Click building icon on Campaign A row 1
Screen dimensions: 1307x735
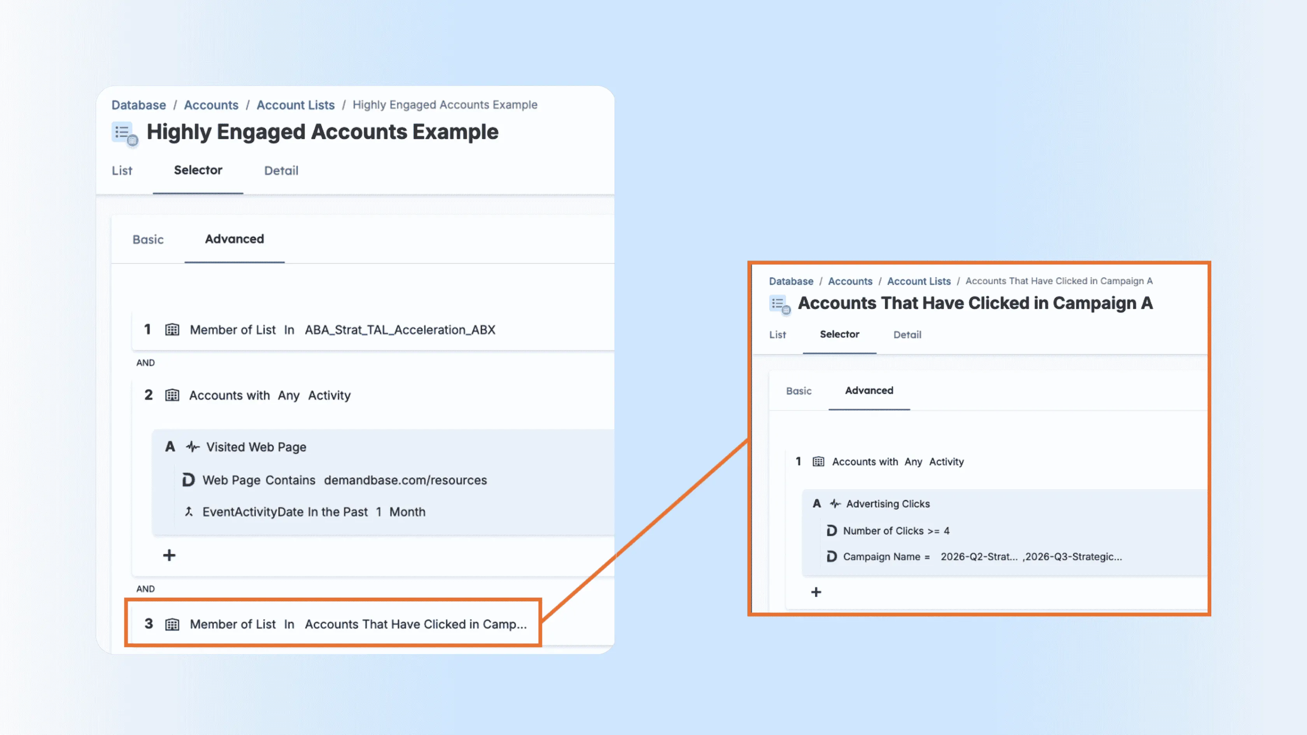[818, 462]
